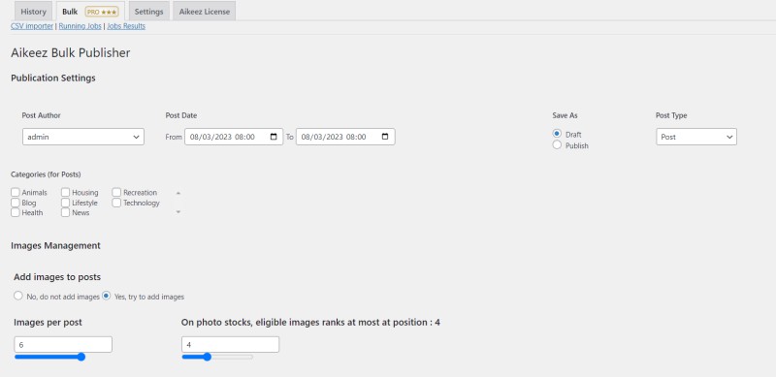Click categories list scroll up arrow
Viewport: 776px width, 377px height.
point(178,193)
